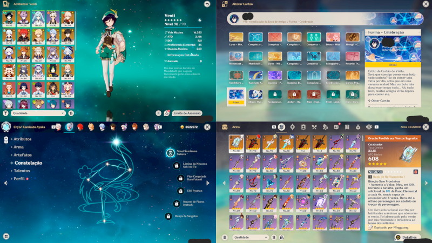Screen dimensions: 432x243
Task: Toggle weapon inventory sort order arrows
Action: tap(274, 237)
